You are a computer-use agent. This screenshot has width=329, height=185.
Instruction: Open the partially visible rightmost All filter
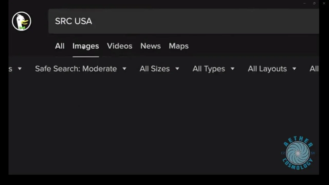(314, 69)
